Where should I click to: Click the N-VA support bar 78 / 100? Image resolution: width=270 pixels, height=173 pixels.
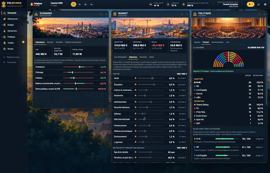click(227, 139)
